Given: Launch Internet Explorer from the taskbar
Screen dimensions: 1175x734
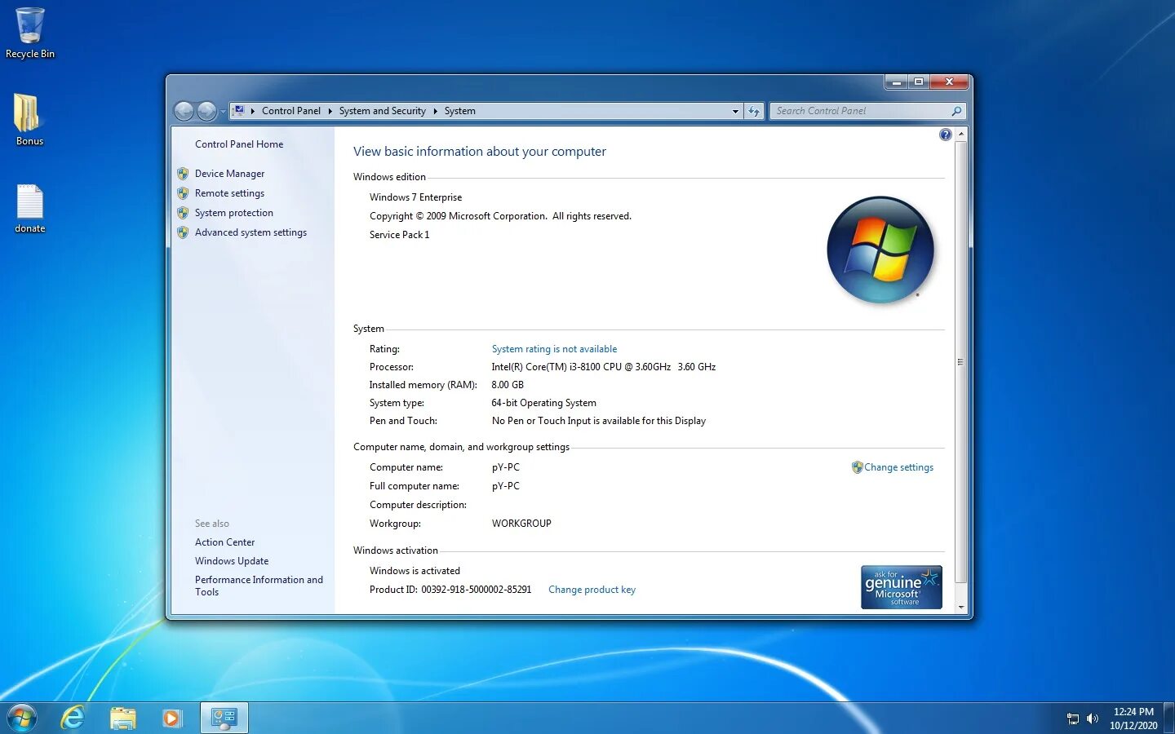Looking at the screenshot, I should coord(73,718).
